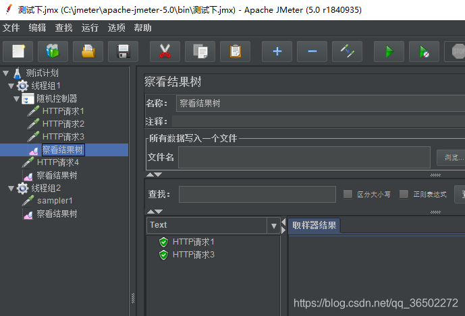Viewport: 465px width, 316px height.
Task: Select 察看结果树 under 线程组2
Action: click(57, 214)
